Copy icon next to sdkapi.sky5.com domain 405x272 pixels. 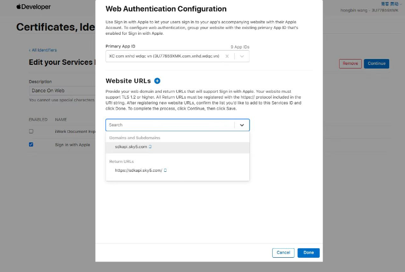[150, 147]
